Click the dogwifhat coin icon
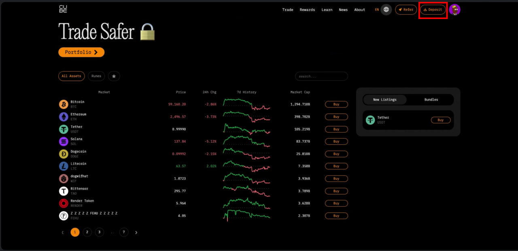518x251 pixels. 64,179
